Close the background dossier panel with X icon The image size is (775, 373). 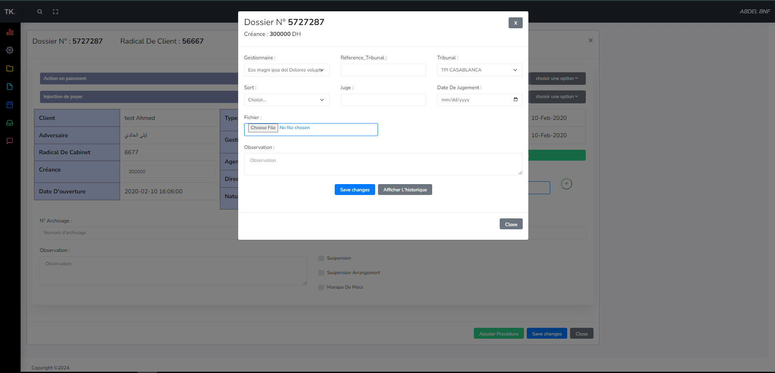(x=591, y=40)
